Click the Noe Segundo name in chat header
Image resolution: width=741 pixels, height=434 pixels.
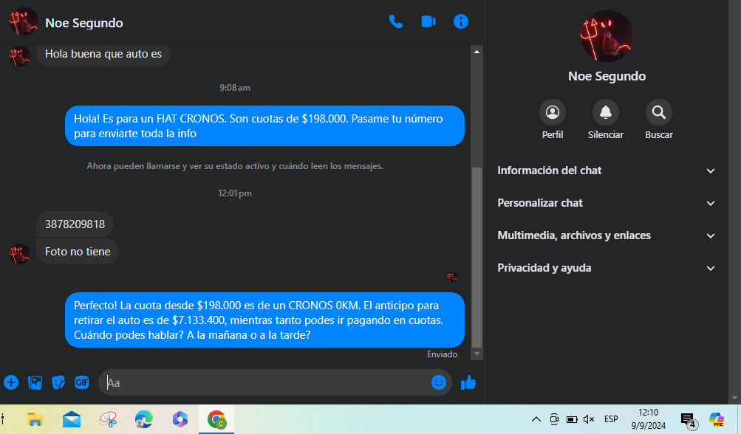pos(84,23)
